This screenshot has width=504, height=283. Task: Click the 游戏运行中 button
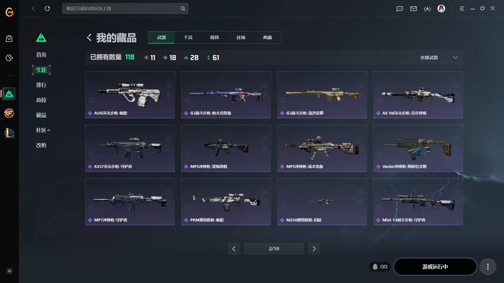tap(435, 267)
